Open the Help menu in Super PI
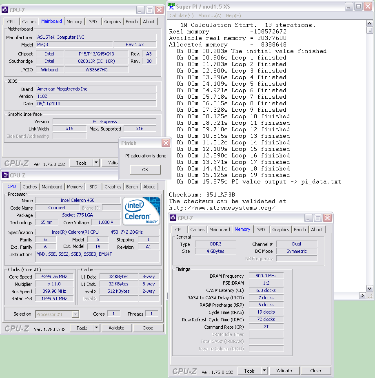The image size is (375, 378). (233, 15)
